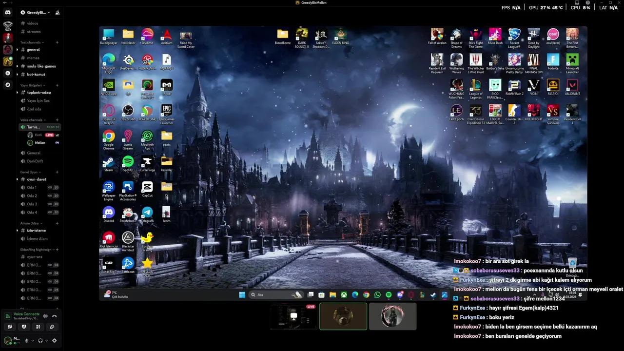
Task: Collapse Yayın Bölgeleri category
Action: tap(32, 85)
